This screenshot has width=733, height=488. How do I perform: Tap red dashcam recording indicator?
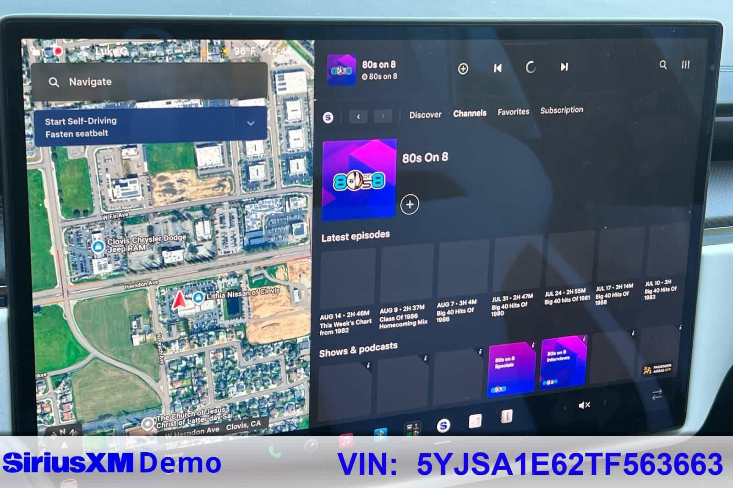click(x=58, y=51)
